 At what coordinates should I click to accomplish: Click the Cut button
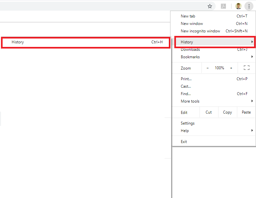click(209, 112)
